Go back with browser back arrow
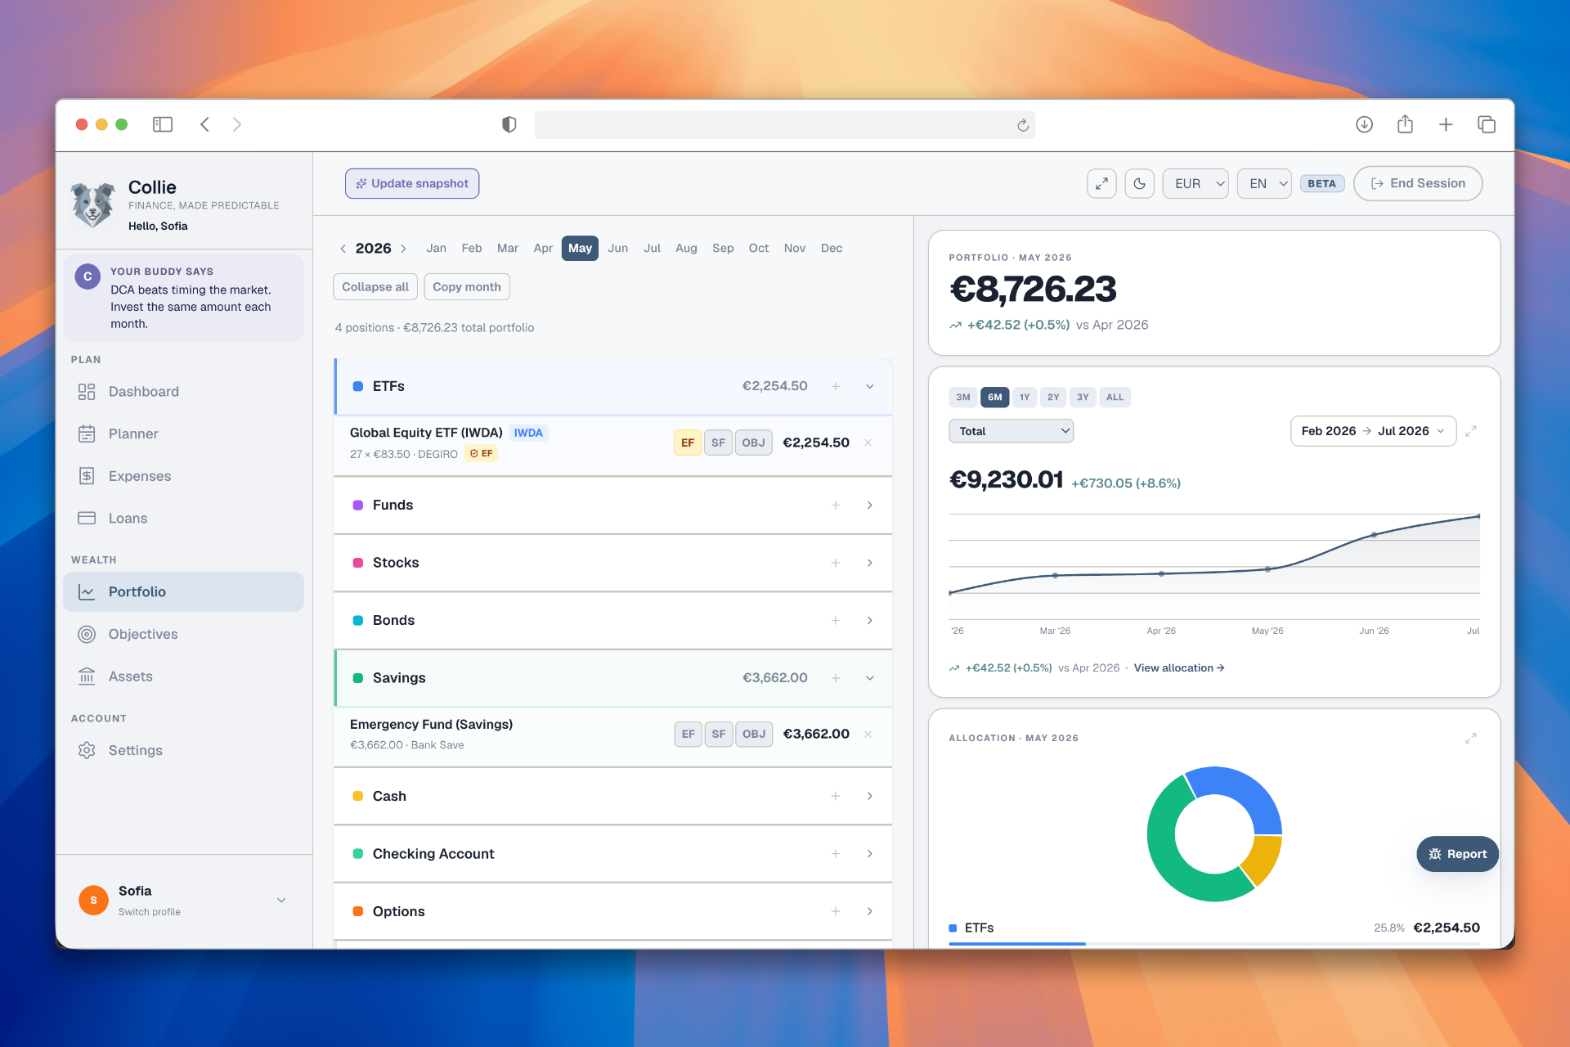The image size is (1570, 1047). 205,124
